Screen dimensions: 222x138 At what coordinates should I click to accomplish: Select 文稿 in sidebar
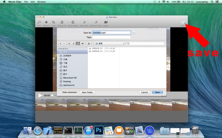72,59
